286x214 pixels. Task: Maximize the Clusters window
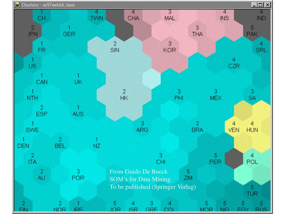pos(261,5)
